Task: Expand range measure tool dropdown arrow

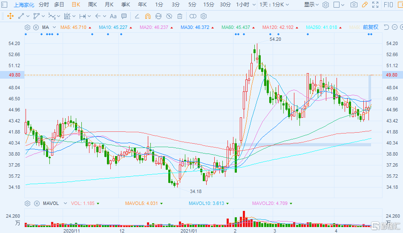Action: pos(89,16)
